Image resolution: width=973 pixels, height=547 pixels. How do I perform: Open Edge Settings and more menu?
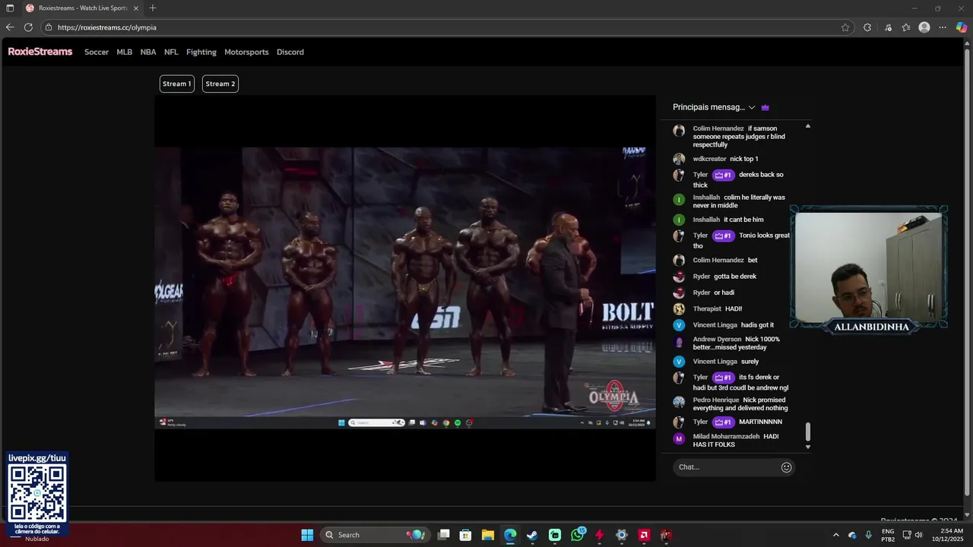pyautogui.click(x=943, y=27)
